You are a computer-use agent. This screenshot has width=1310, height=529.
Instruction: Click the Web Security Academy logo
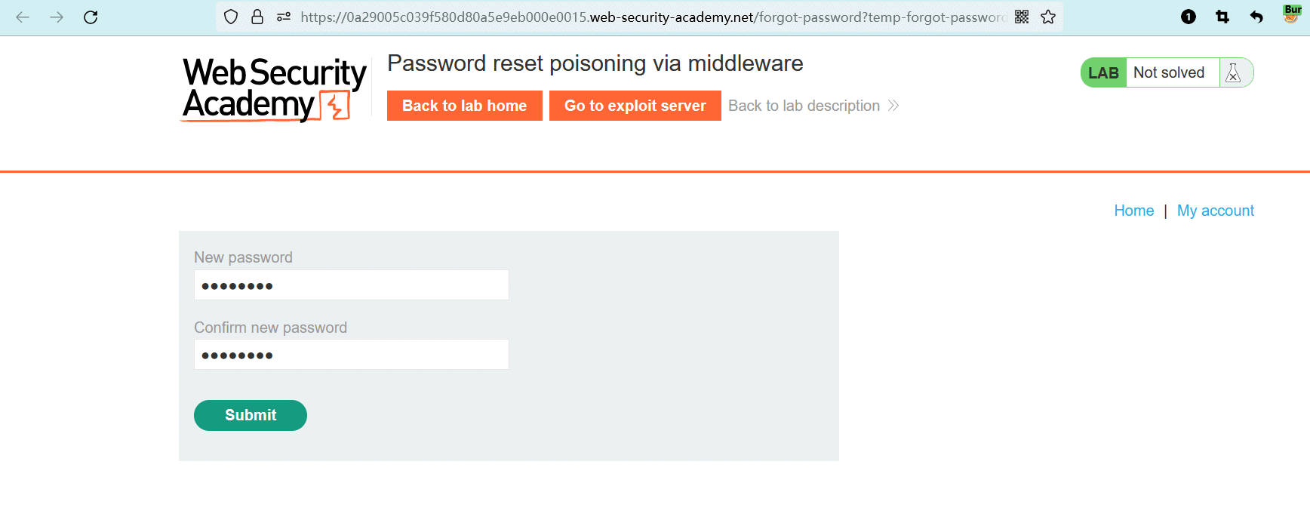274,89
